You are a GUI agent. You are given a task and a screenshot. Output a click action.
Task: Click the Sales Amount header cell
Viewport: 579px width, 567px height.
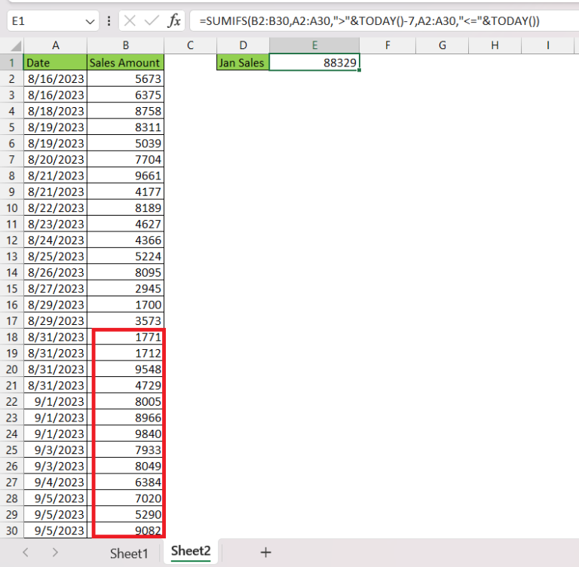click(125, 63)
